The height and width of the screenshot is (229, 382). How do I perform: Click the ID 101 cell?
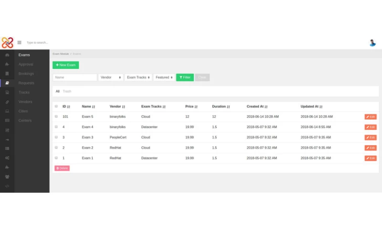click(65, 116)
